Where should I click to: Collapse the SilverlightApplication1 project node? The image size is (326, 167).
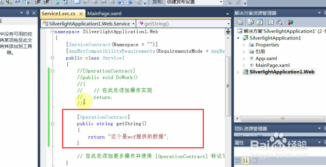pyautogui.click(x=238, y=38)
